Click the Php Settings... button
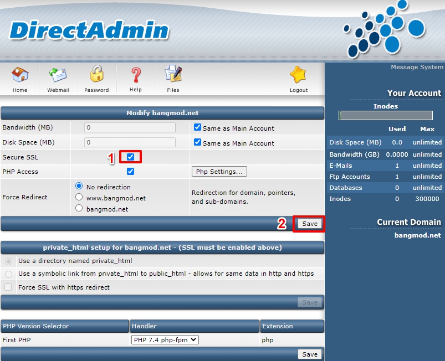 (x=219, y=172)
